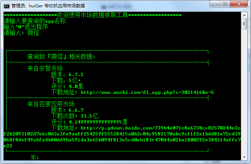Image resolution: width=251 pixels, height=164 pixels.
Task: Click the '来自安智市场' heading
Action: pyautogui.click(x=45, y=69)
